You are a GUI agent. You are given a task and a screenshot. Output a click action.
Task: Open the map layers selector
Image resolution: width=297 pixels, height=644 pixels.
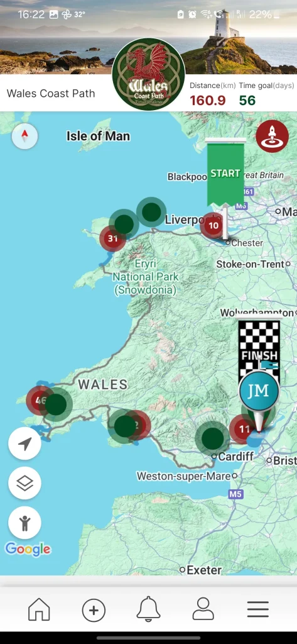(x=24, y=483)
